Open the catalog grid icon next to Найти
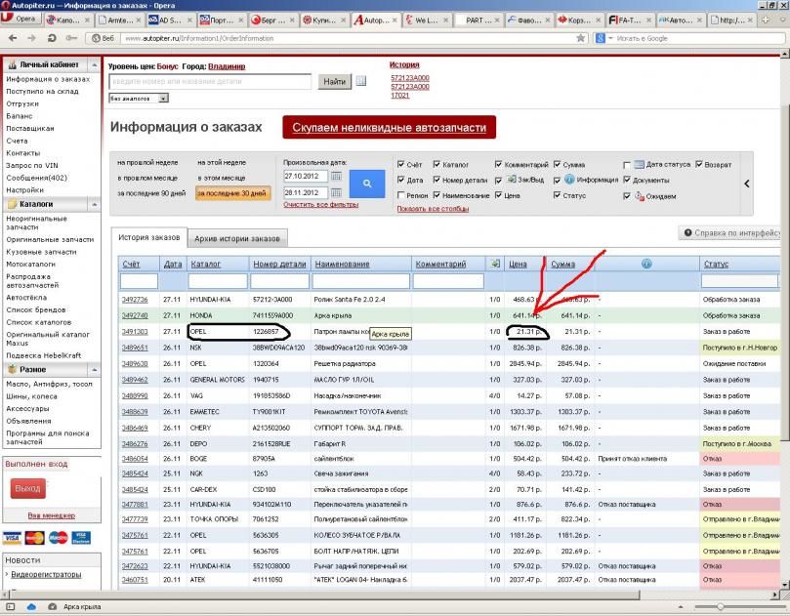Image resolution: width=790 pixels, height=616 pixels. (x=360, y=81)
